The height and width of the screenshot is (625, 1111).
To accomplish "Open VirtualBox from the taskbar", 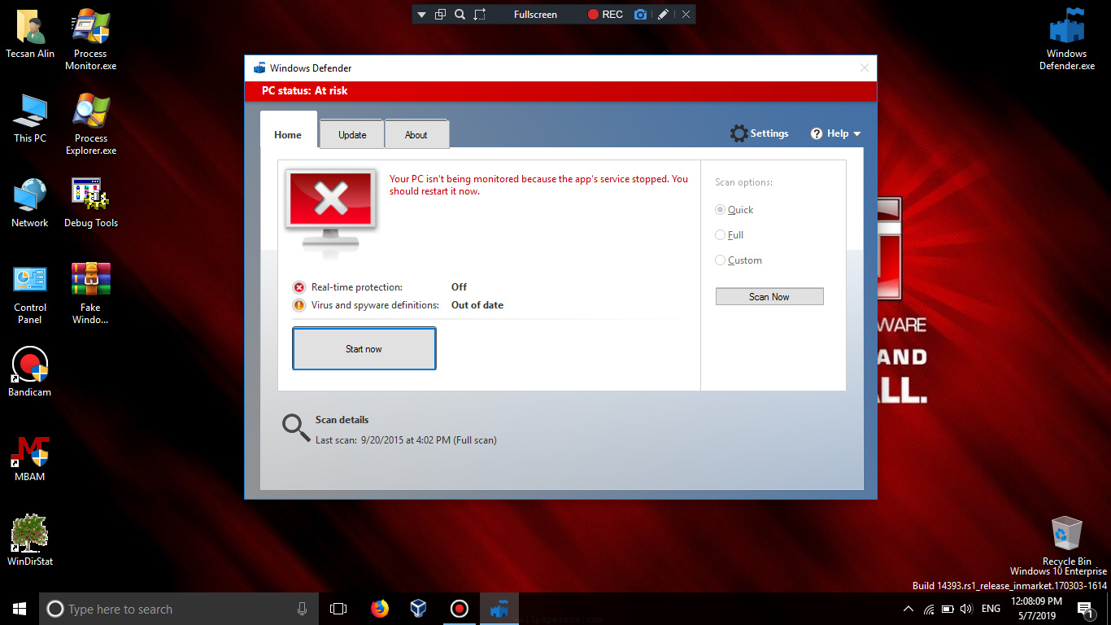I will pos(419,609).
